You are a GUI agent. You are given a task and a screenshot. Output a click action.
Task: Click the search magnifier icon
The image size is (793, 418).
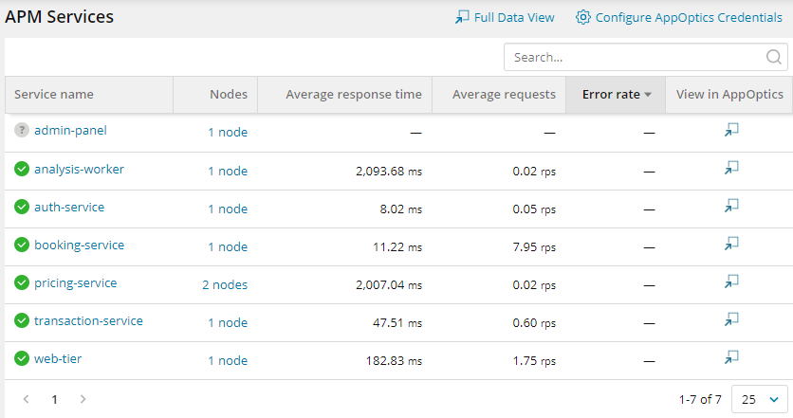tap(773, 57)
